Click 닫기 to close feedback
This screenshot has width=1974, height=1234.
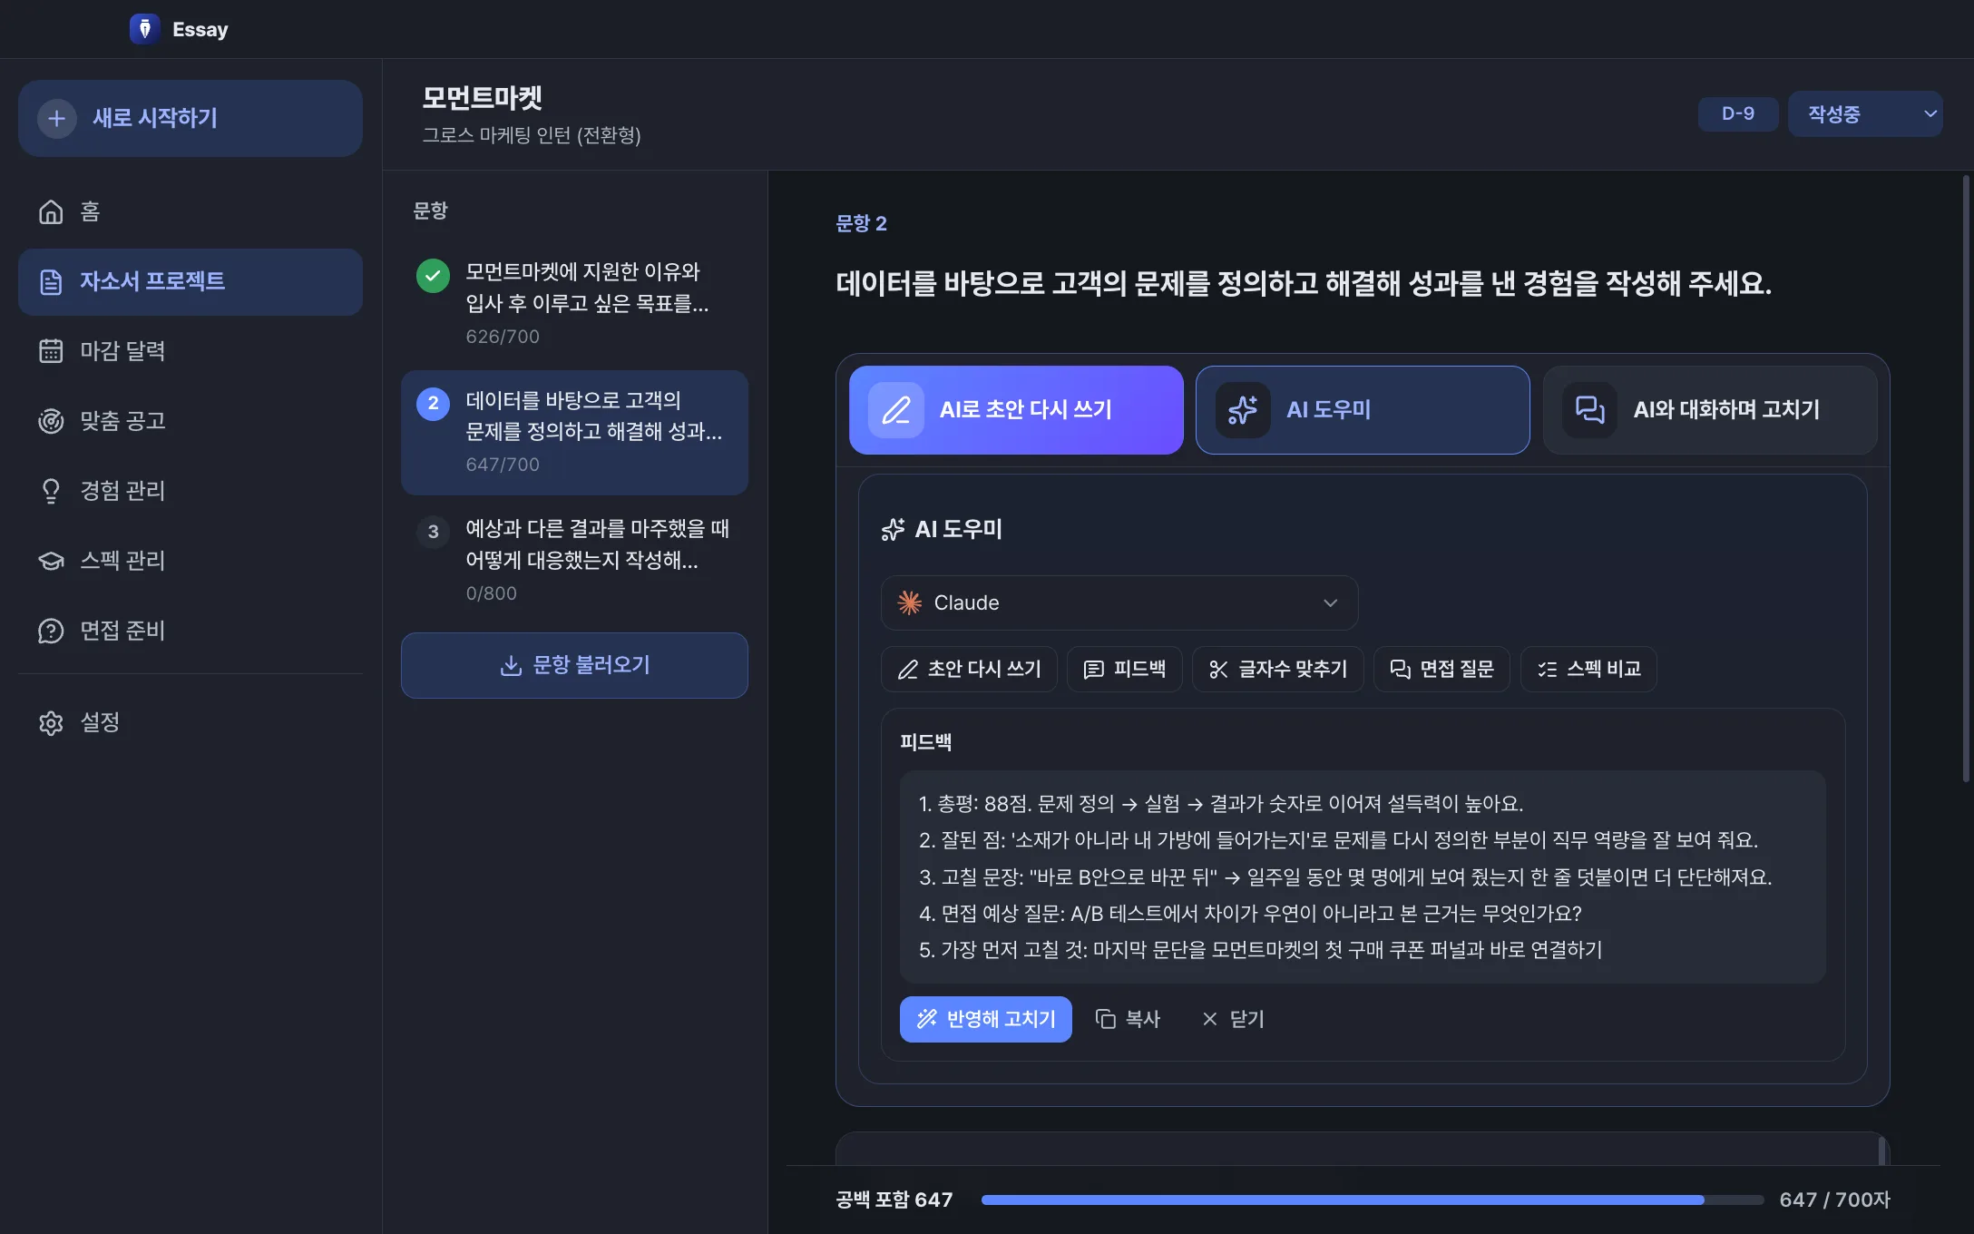[1233, 1020]
